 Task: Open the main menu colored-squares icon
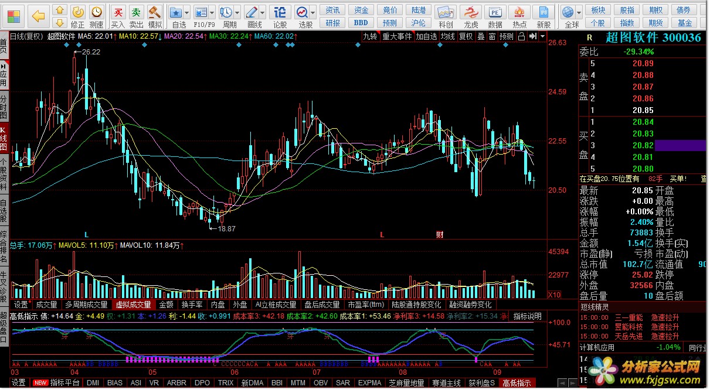(13, 16)
